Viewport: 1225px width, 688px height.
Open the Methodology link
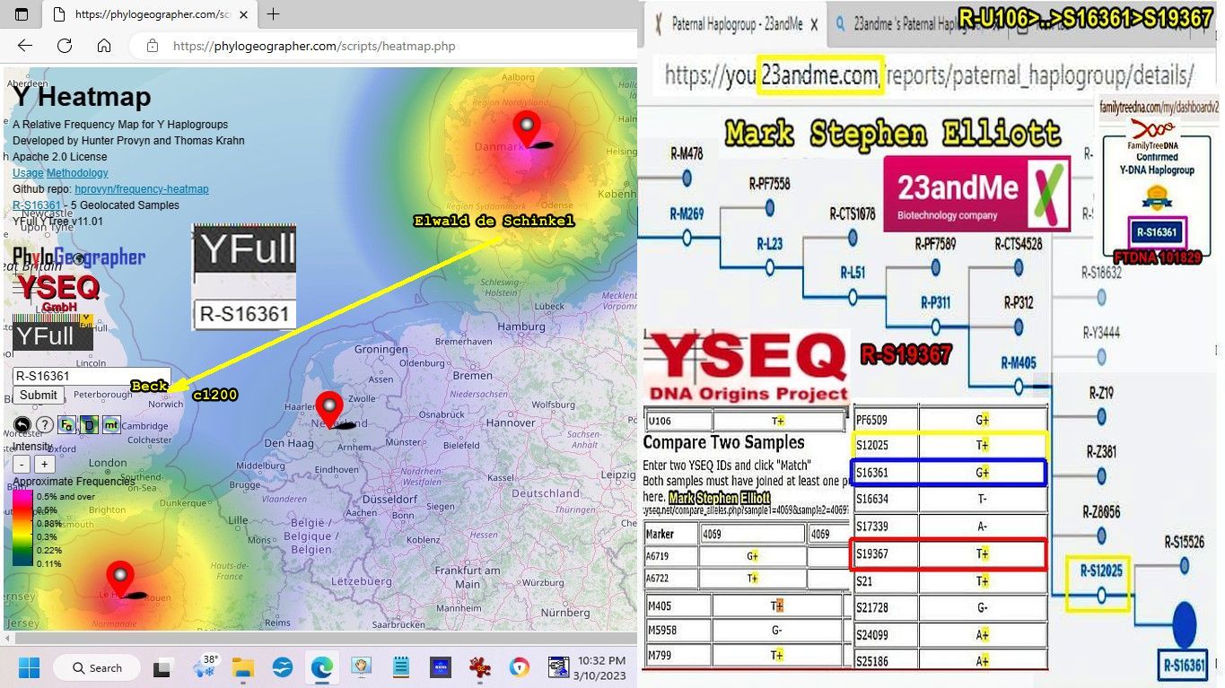tap(77, 173)
